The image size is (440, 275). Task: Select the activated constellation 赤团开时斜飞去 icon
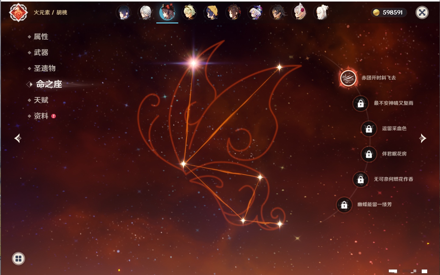click(x=348, y=78)
